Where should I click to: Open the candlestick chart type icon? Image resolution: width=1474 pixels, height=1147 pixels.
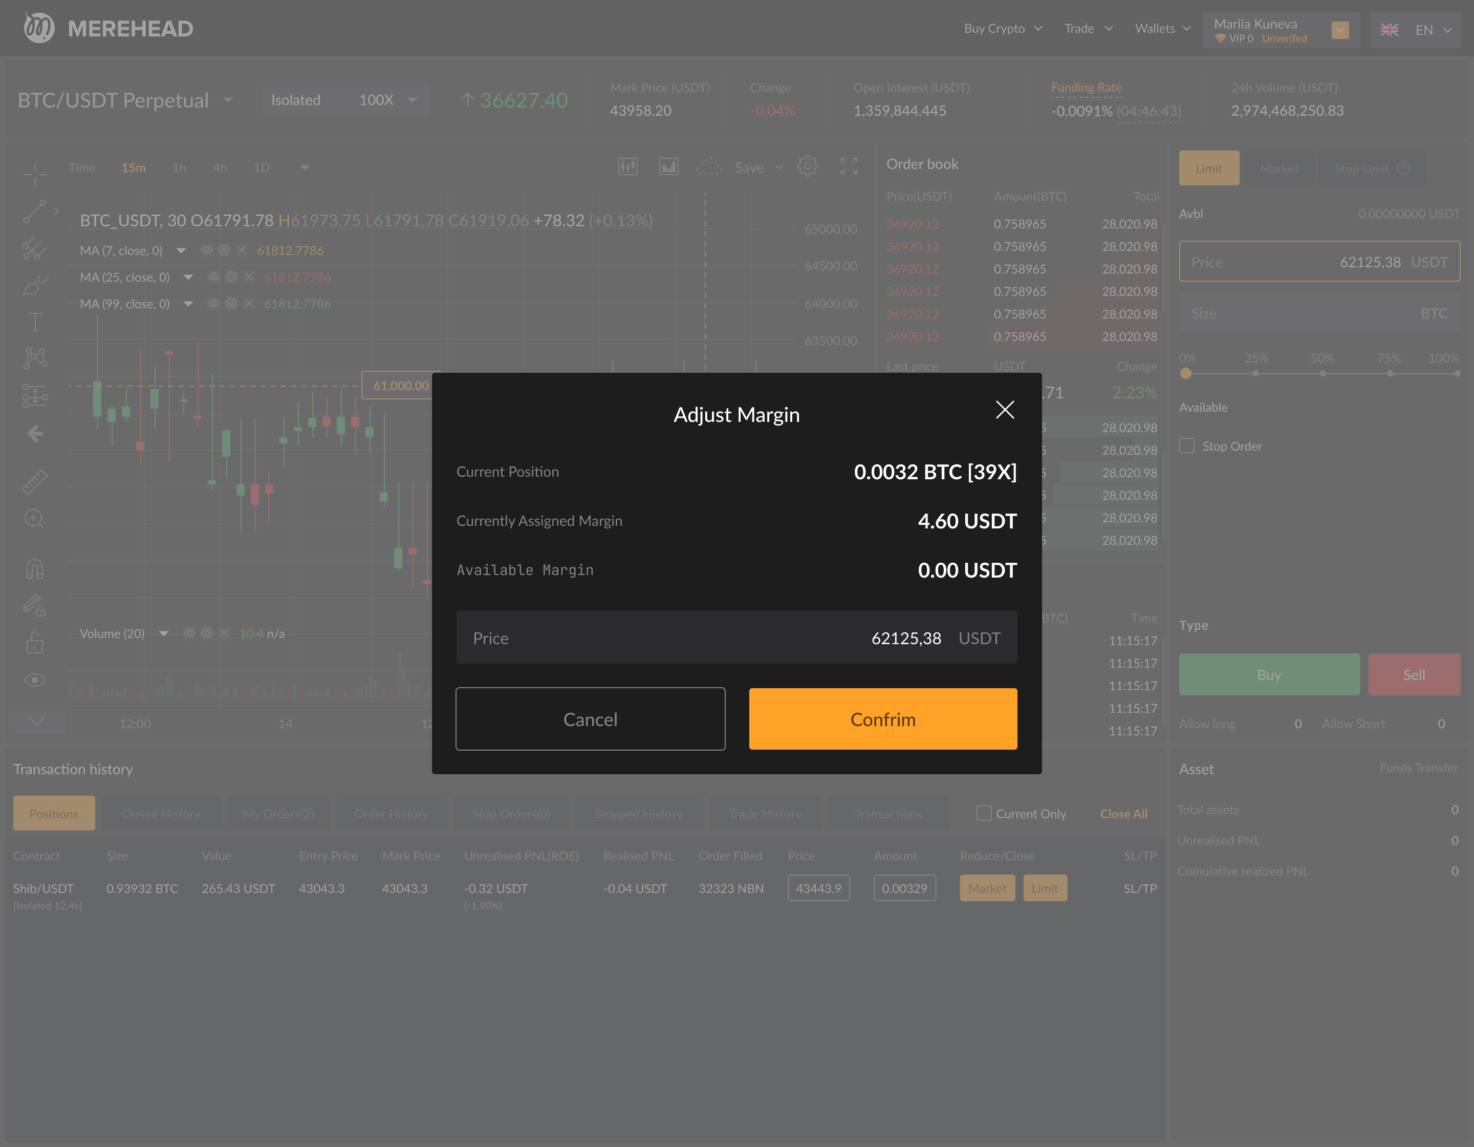pos(627,167)
